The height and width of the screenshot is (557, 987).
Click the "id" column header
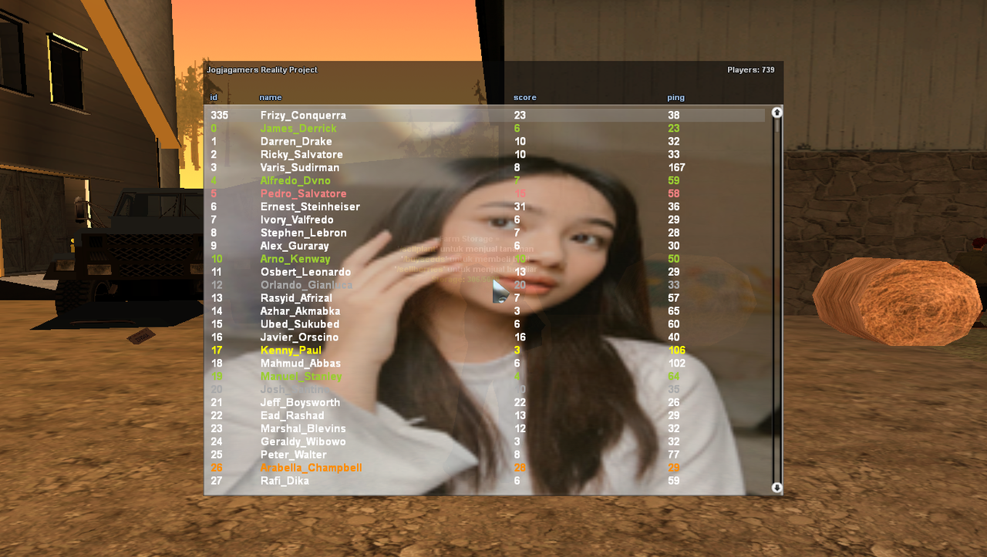(x=214, y=98)
